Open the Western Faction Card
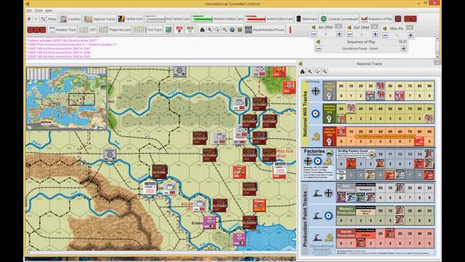This screenshot has height=262, width=465. (x=218, y=19)
